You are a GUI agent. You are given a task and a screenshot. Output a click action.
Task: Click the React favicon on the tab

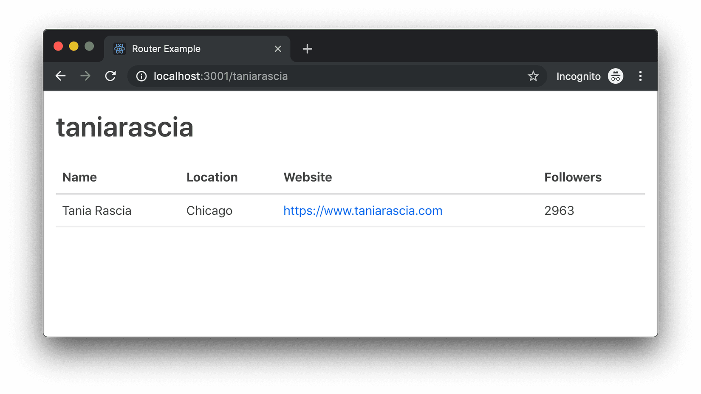(119, 49)
